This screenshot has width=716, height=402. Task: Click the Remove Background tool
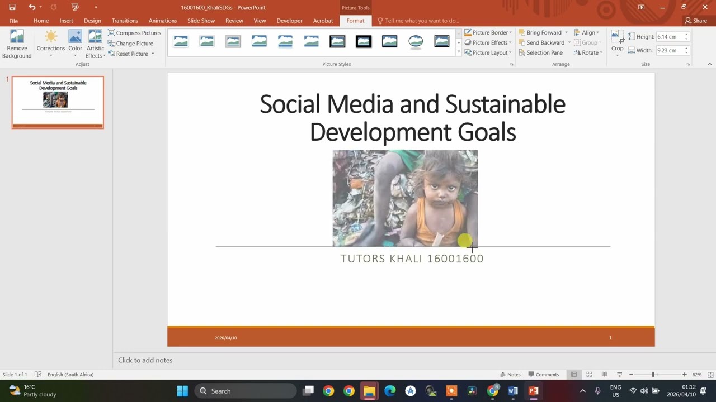[17, 44]
